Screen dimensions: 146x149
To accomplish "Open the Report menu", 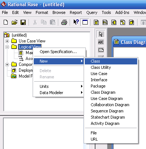I will point(76,12).
